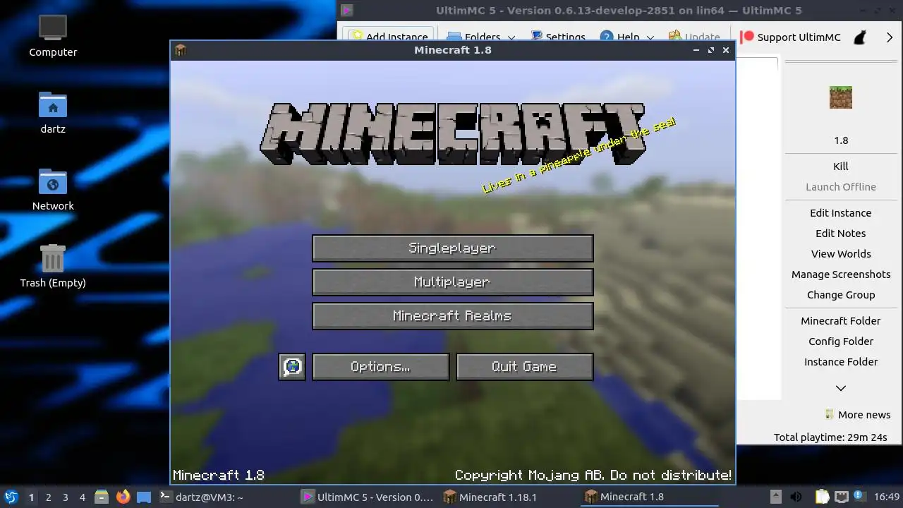This screenshot has height=508, width=903.
Task: Click the UltimMC app icon in its title bar
Action: click(346, 11)
